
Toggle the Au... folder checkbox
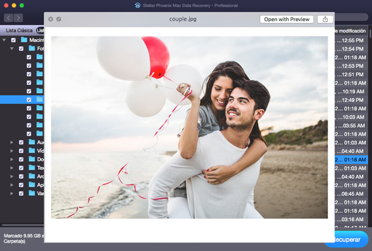point(21,142)
